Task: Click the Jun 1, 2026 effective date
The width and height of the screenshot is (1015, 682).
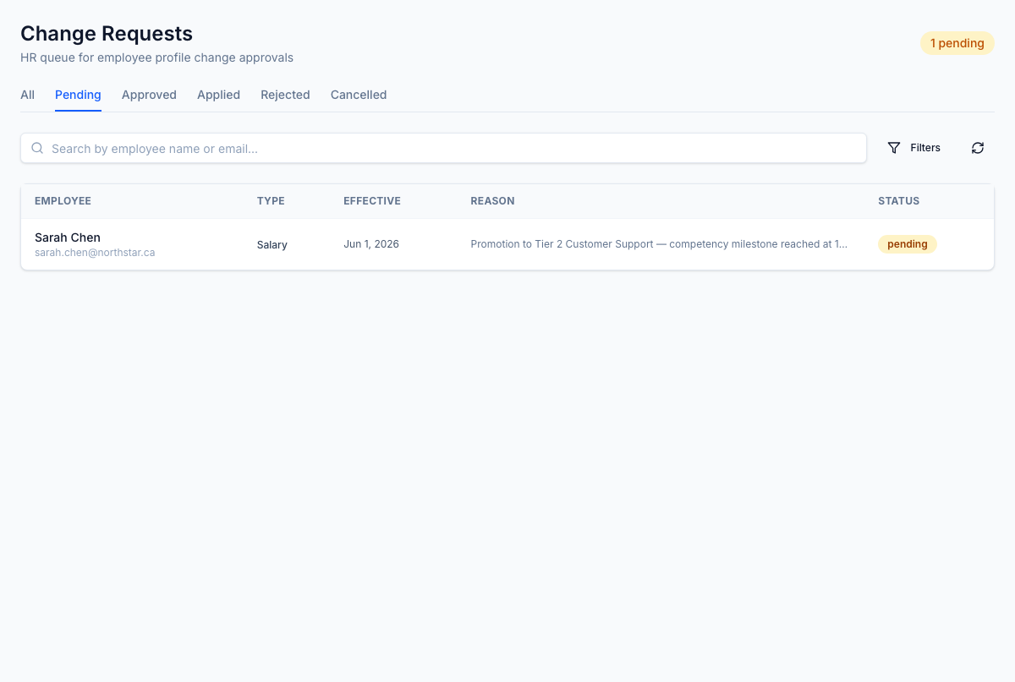Action: coord(371,244)
